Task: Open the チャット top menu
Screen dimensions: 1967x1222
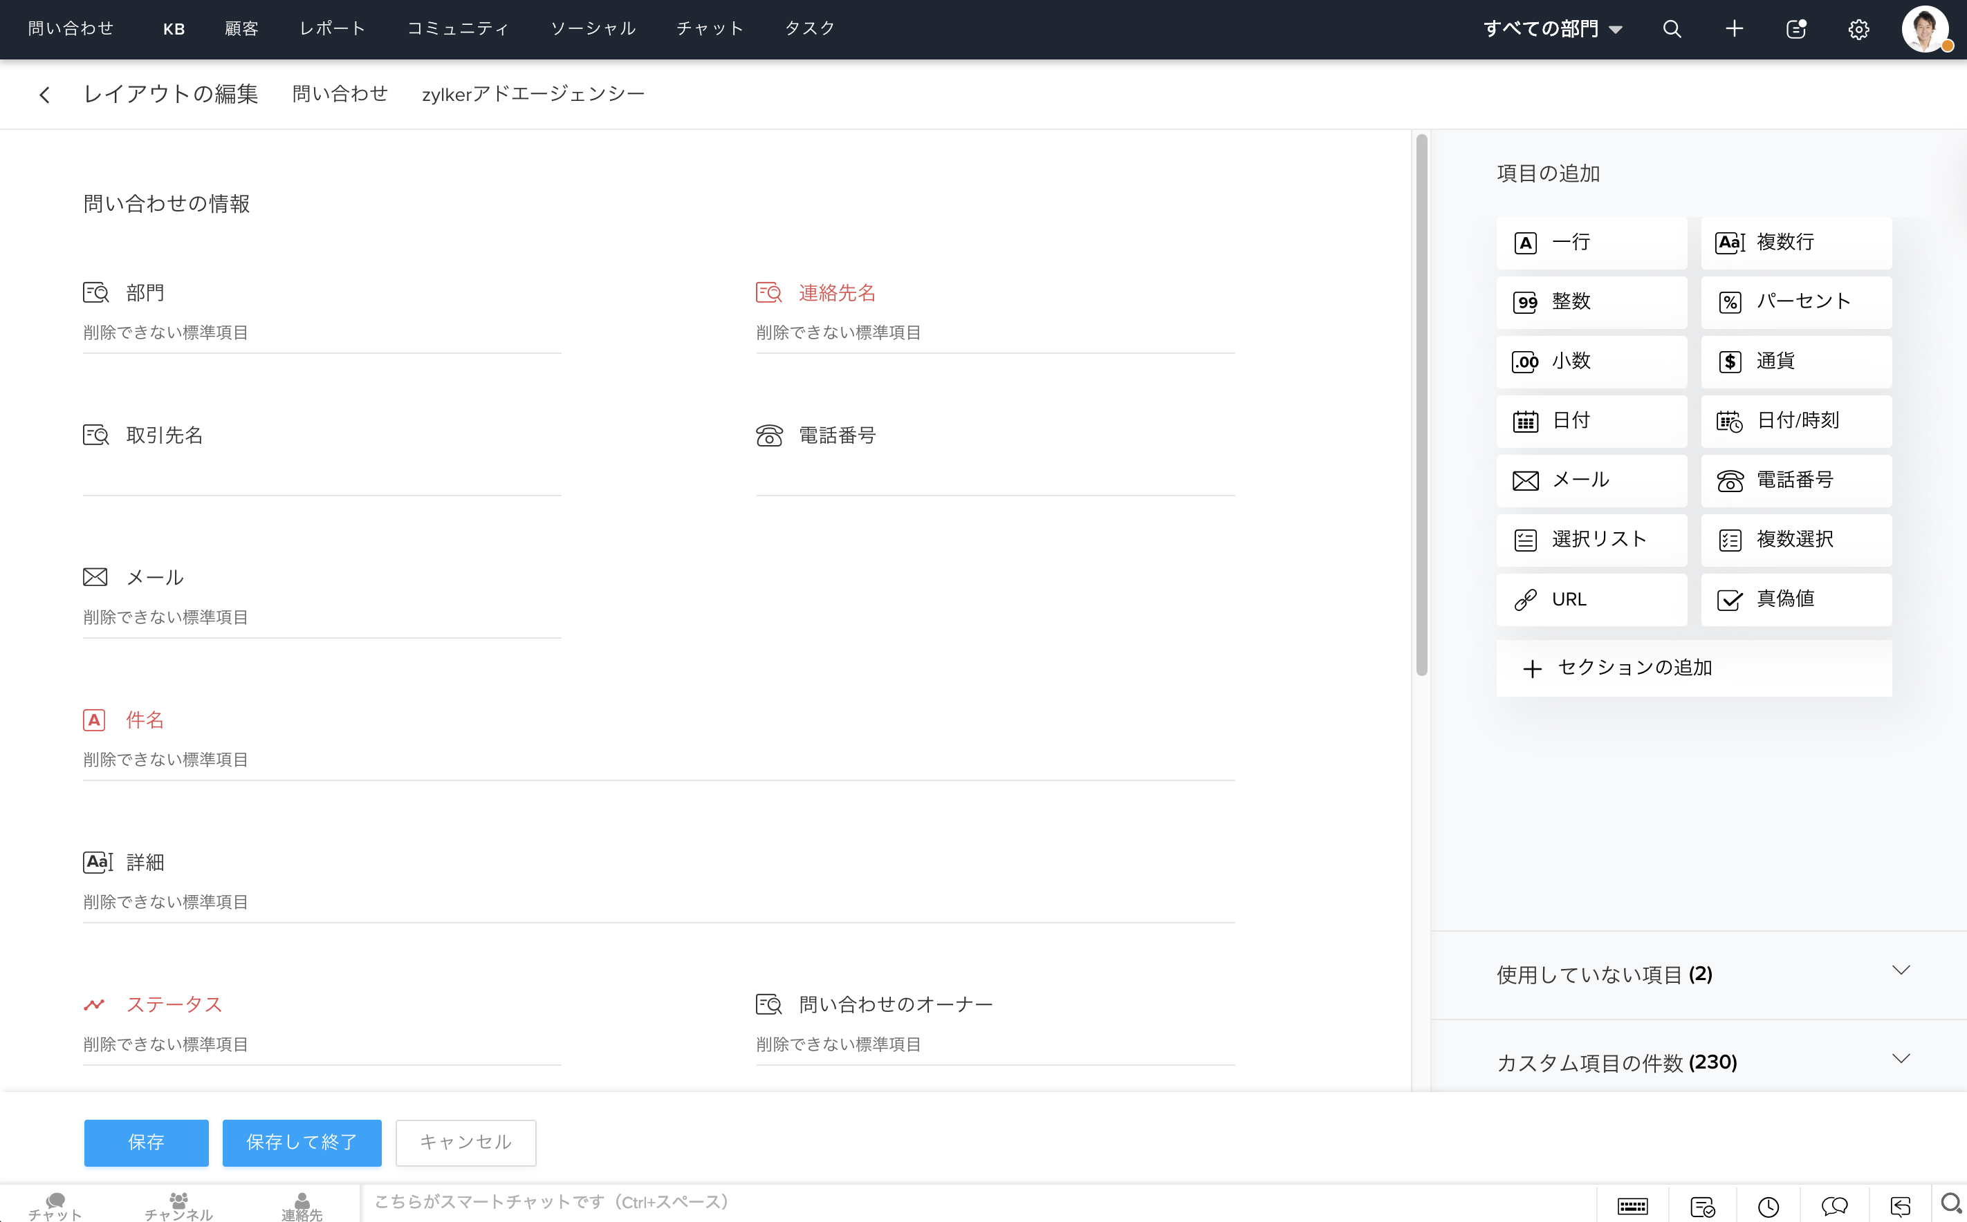Action: tap(710, 28)
